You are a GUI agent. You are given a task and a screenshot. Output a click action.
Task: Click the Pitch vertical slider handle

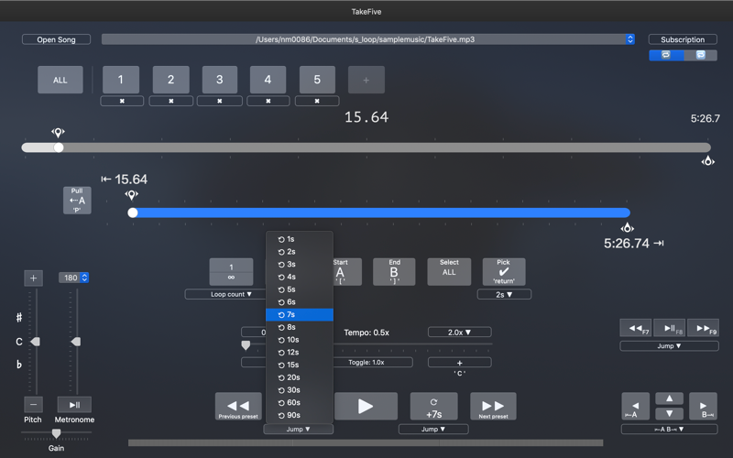pyautogui.click(x=35, y=342)
